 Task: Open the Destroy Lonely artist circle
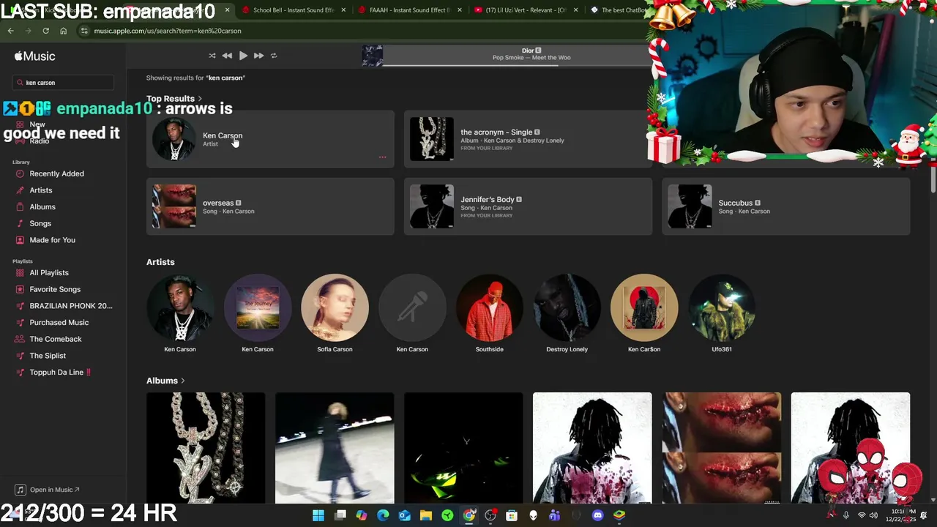click(x=567, y=308)
